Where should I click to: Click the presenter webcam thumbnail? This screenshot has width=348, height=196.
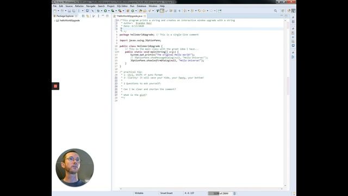(x=75, y=168)
